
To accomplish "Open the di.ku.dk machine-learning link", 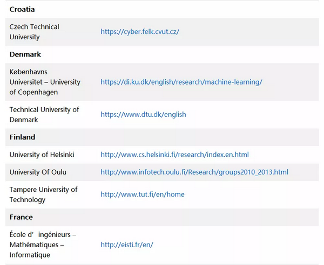I will (x=181, y=82).
